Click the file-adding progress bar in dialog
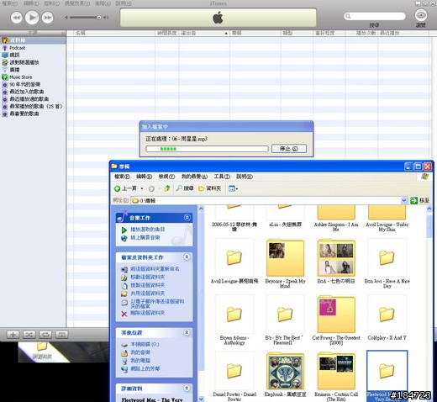The height and width of the screenshot is (402, 437). coord(207,149)
